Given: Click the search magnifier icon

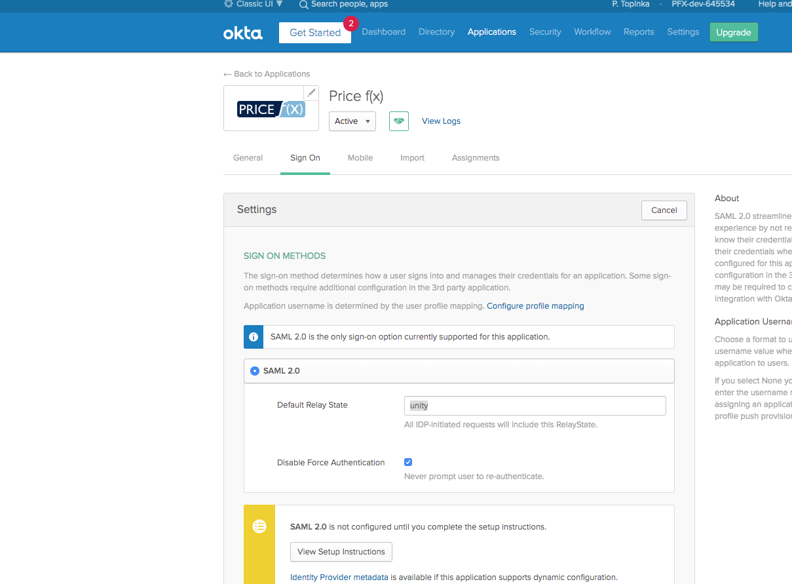Looking at the screenshot, I should point(304,5).
